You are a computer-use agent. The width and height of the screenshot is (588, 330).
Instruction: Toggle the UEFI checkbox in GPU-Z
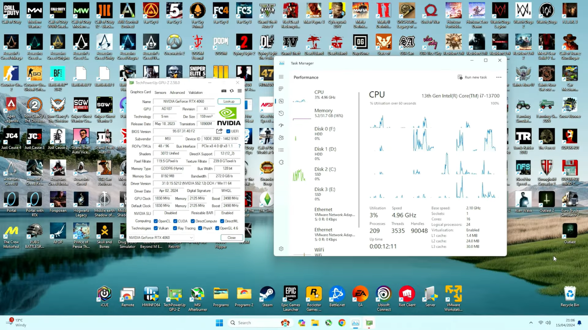228,131
